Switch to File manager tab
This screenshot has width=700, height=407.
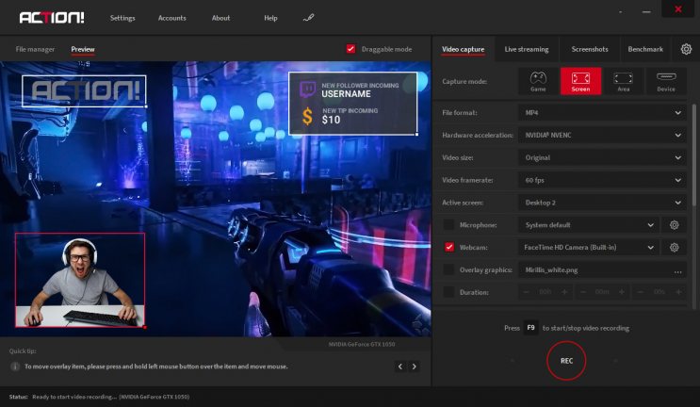pos(35,49)
